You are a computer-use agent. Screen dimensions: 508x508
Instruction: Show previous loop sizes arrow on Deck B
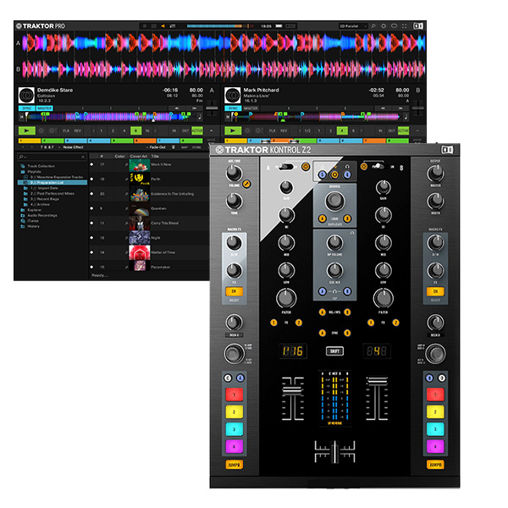click(300, 130)
